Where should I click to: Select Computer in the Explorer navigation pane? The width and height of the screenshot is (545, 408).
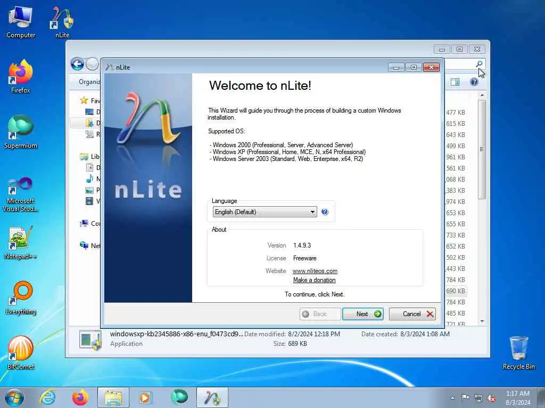pyautogui.click(x=89, y=224)
